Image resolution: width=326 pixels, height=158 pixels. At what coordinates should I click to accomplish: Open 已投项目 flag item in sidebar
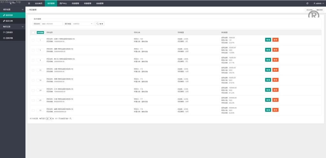tap(8, 32)
